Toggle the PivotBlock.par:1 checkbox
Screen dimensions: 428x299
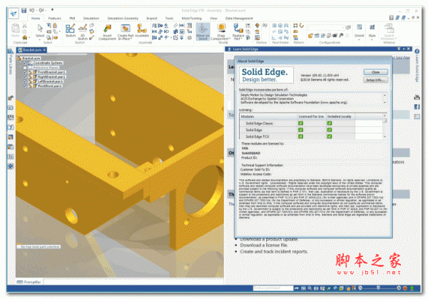(x=25, y=86)
